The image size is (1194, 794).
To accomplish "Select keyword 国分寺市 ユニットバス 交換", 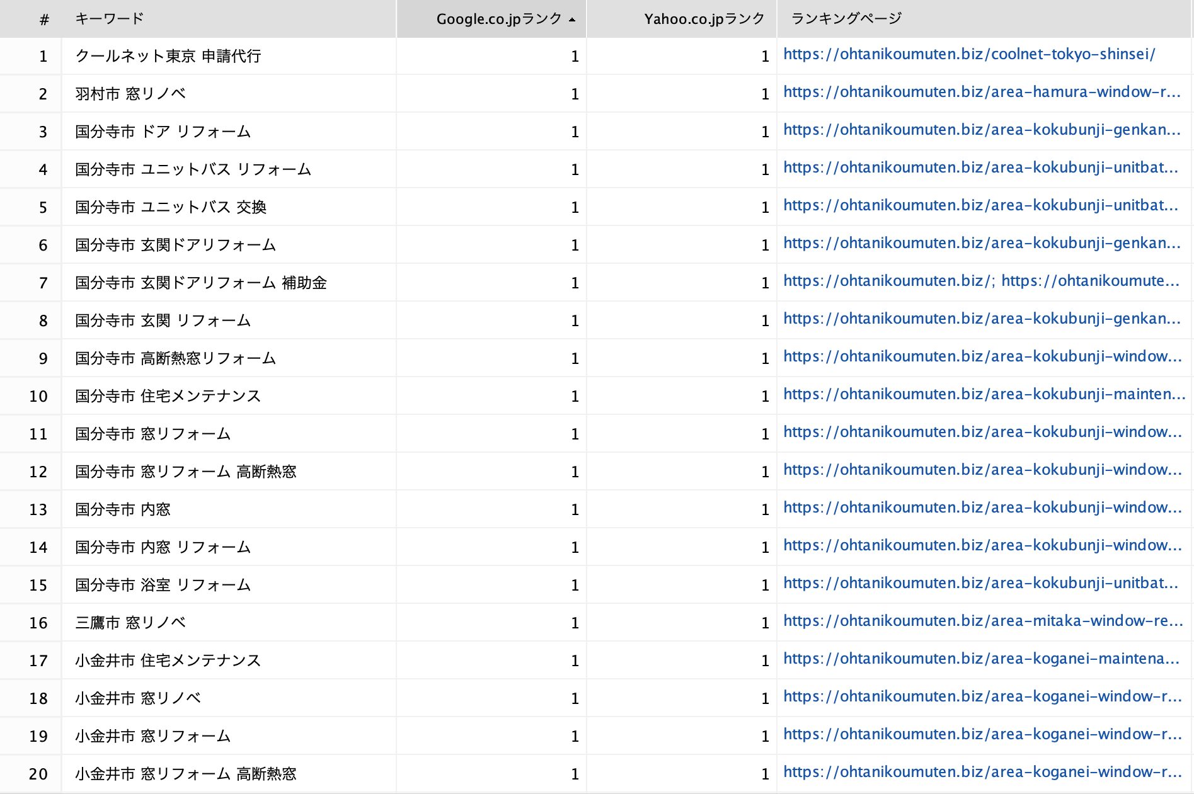I will (x=171, y=207).
